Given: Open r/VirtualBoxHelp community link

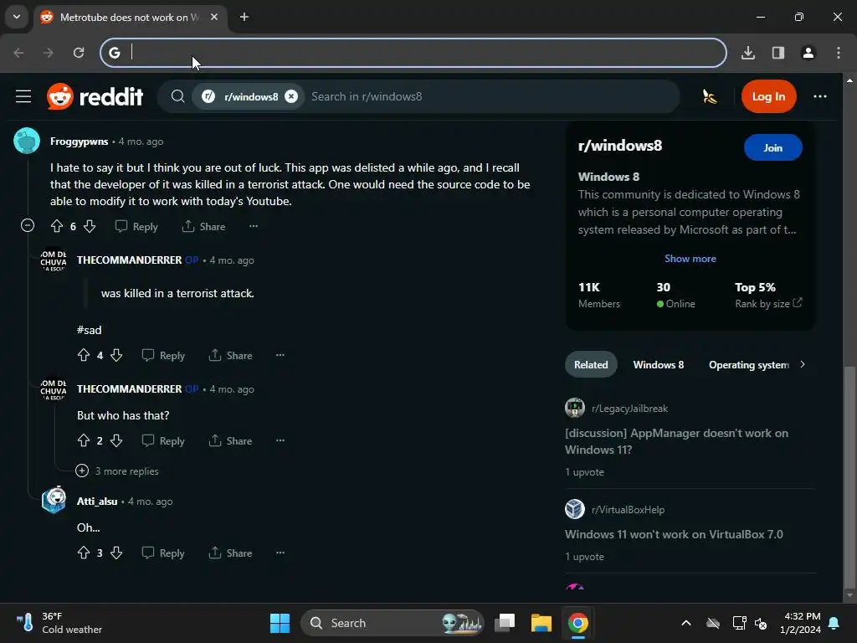Looking at the screenshot, I should click(628, 510).
